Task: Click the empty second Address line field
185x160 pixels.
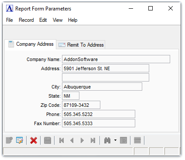Action: tap(106, 78)
